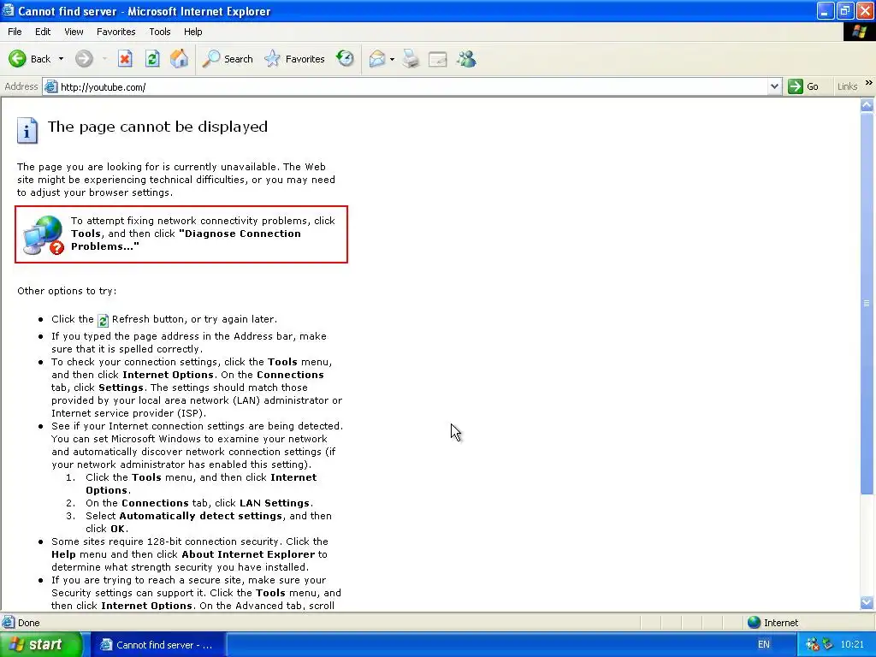
Task: Restore down the Internet Explorer window
Action: click(x=845, y=10)
